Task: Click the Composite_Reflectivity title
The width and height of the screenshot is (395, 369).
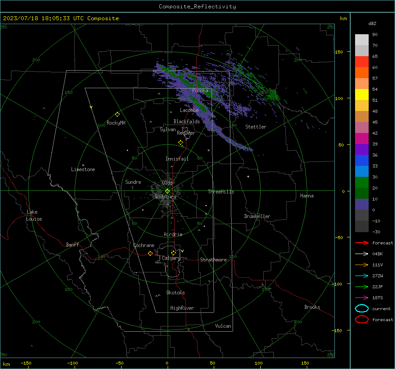Action: [197, 7]
